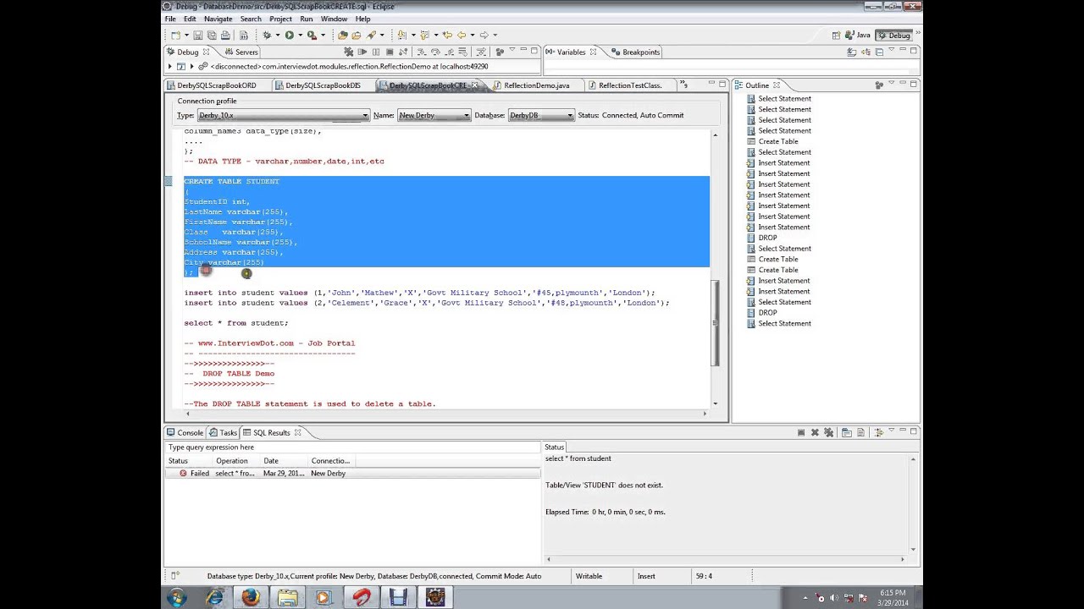The height and width of the screenshot is (609, 1084).
Task: Click the Save icon in main toolbar
Action: tap(198, 36)
